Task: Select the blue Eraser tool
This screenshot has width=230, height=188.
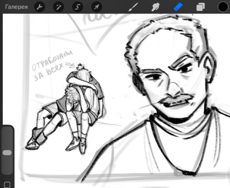Action: click(x=178, y=7)
